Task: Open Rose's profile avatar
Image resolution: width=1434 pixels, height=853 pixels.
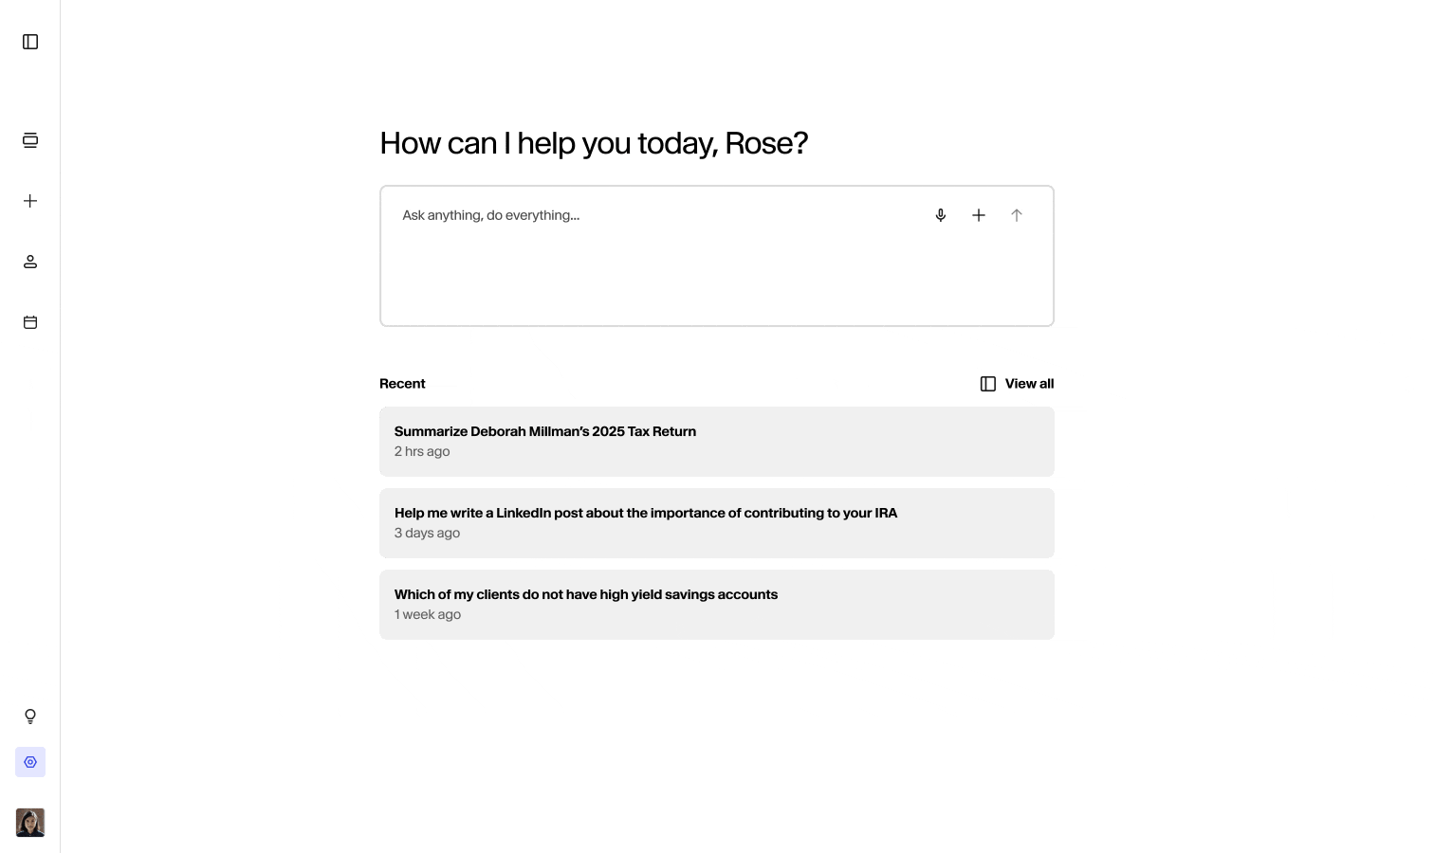Action: pos(29,823)
